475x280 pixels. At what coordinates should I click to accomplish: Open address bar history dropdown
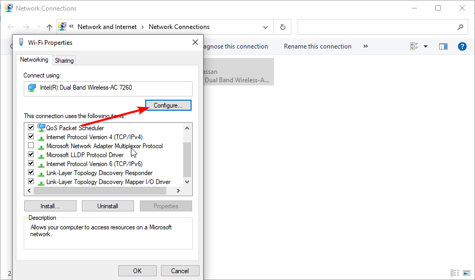pos(265,27)
